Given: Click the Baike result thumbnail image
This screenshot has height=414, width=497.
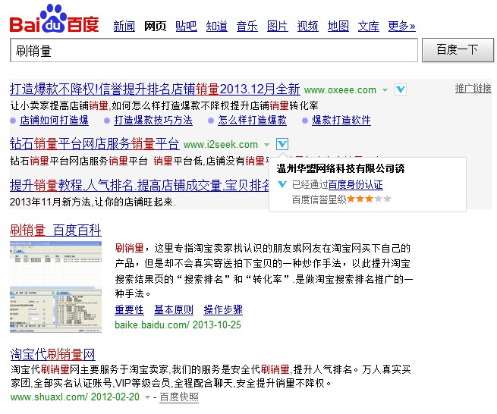Looking at the screenshot, I should pyautogui.click(x=56, y=287).
